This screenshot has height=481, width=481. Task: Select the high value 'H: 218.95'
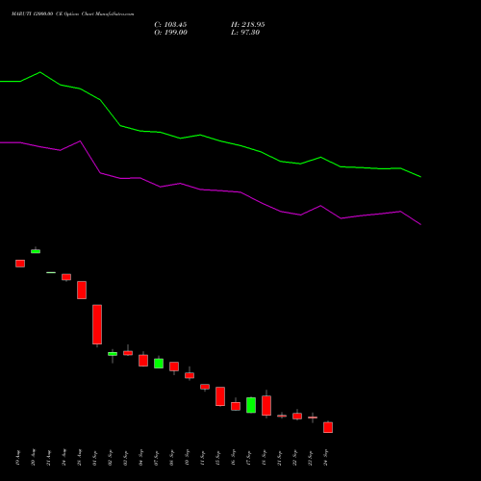(248, 25)
